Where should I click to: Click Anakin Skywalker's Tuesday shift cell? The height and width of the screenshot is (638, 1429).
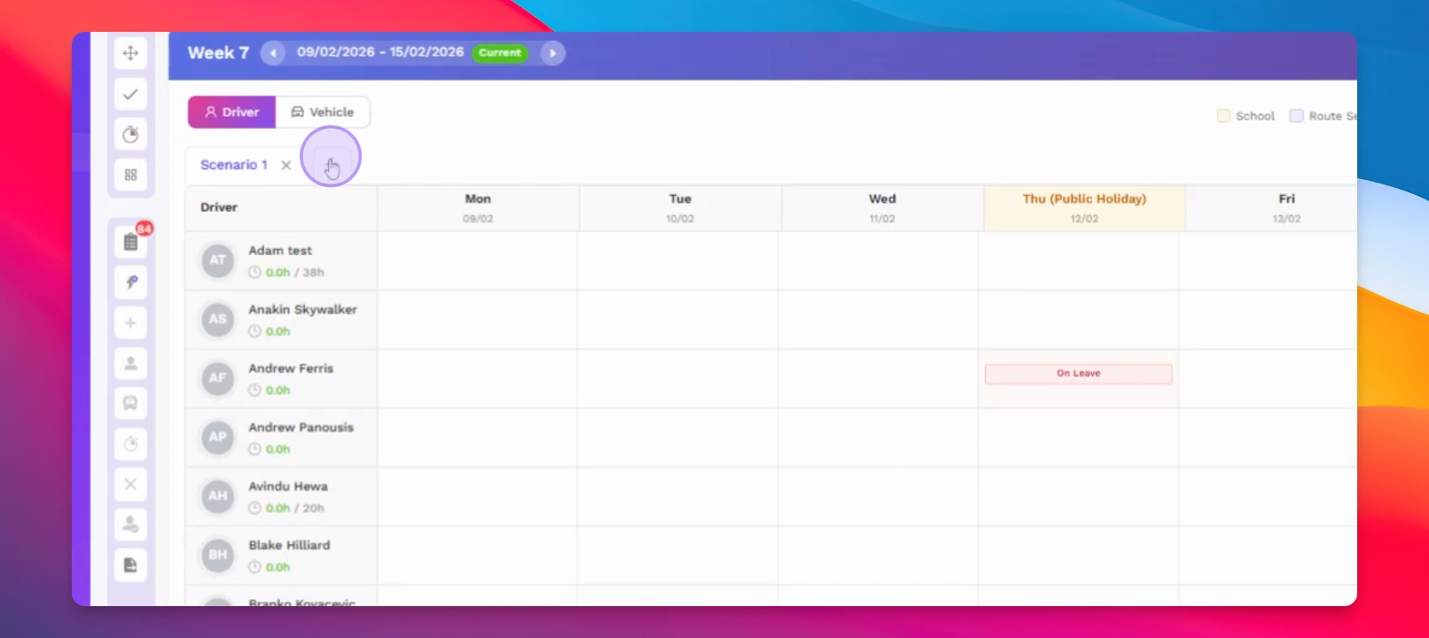click(x=678, y=320)
